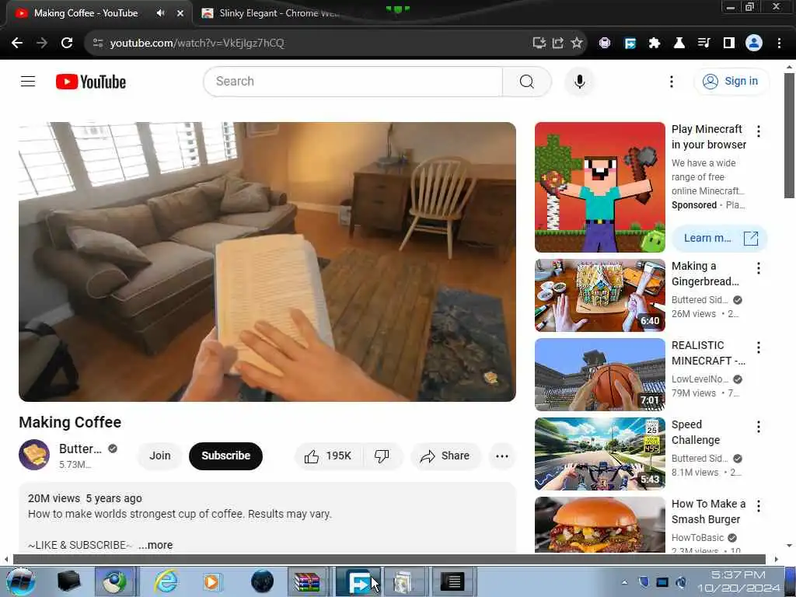Open REALISTIC MINECRAFT video thumbnail

tap(599, 375)
